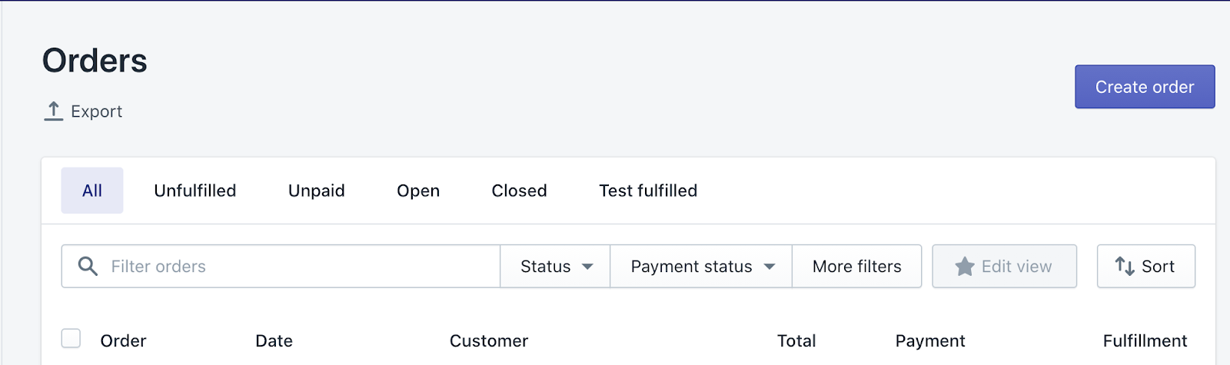Click the star icon in Edit view
The width and height of the screenshot is (1230, 365).
[x=965, y=267]
